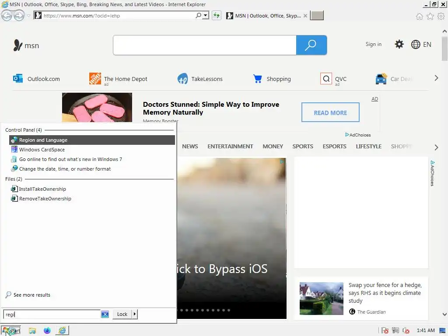Screen dimensions: 448x336
Task: Click the IE Forward navigation button
Action: 19,15
